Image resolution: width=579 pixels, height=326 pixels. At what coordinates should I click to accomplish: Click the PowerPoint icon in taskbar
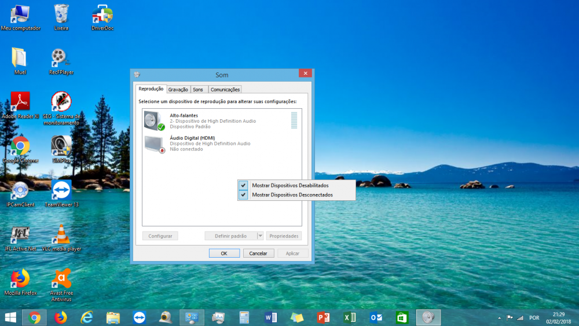(x=323, y=317)
